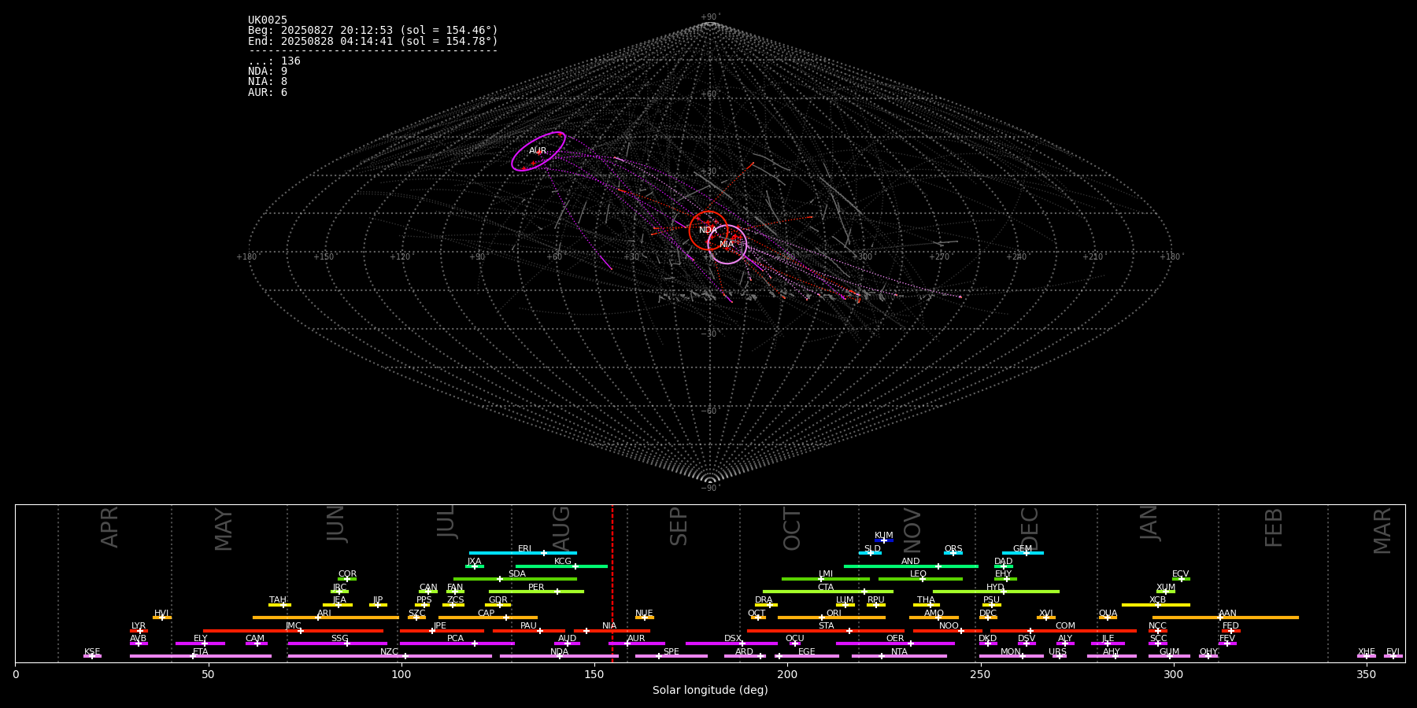Click the 'Solar longitude (deg)' axis label

tap(710, 691)
